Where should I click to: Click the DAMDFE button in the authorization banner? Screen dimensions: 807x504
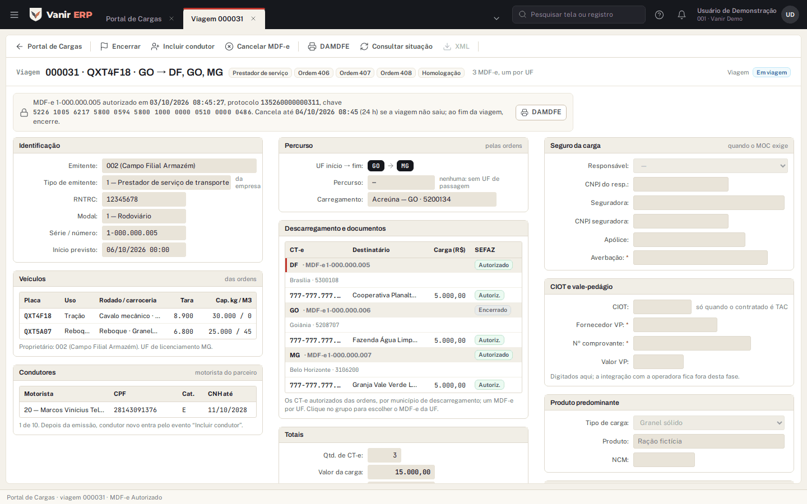pos(541,113)
